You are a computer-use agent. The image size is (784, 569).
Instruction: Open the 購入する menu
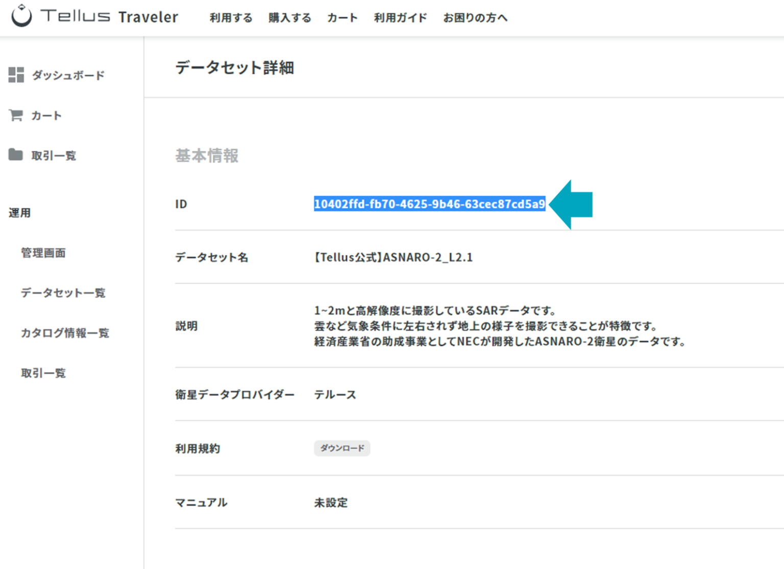click(289, 18)
